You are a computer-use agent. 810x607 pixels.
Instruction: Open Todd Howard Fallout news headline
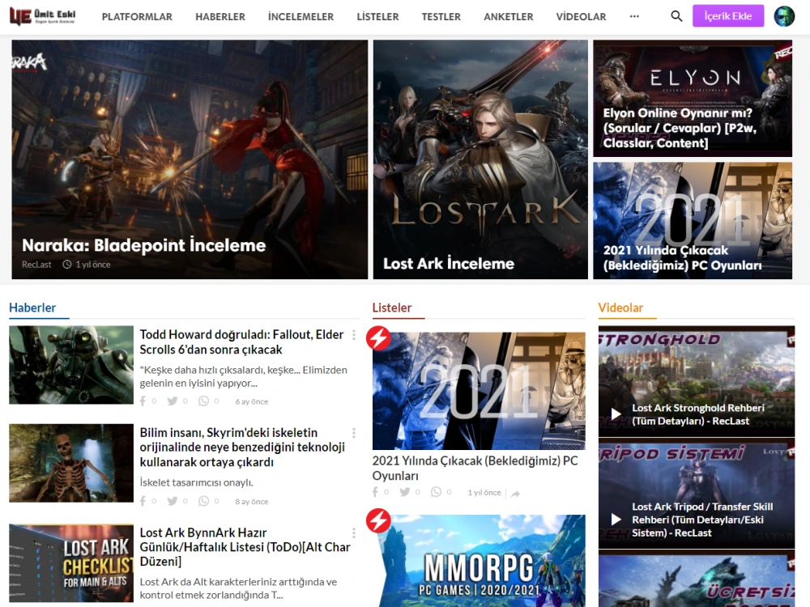pyautogui.click(x=241, y=342)
